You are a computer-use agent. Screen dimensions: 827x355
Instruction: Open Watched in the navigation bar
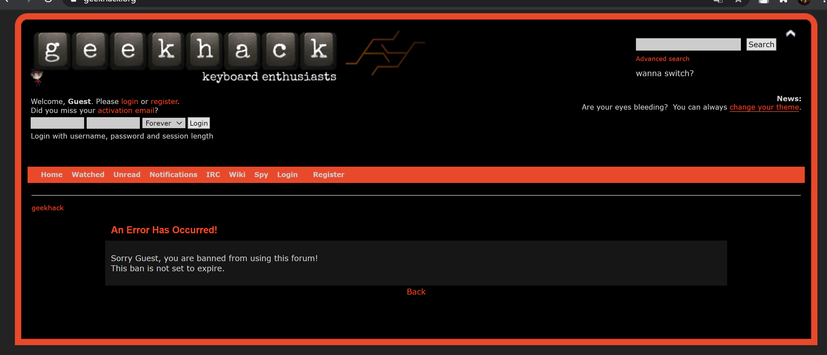tap(88, 175)
